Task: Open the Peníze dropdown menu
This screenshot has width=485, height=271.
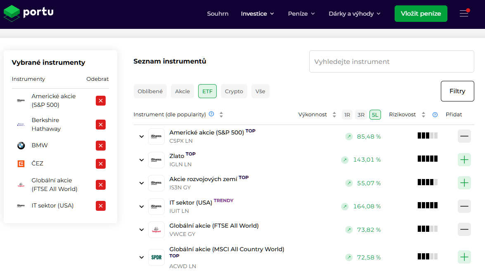Action: tap(301, 14)
